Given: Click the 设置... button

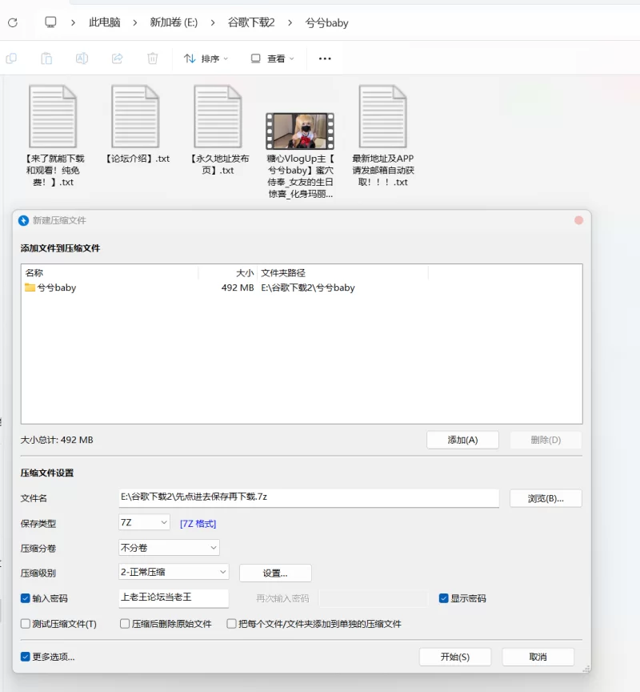Looking at the screenshot, I should [x=275, y=573].
